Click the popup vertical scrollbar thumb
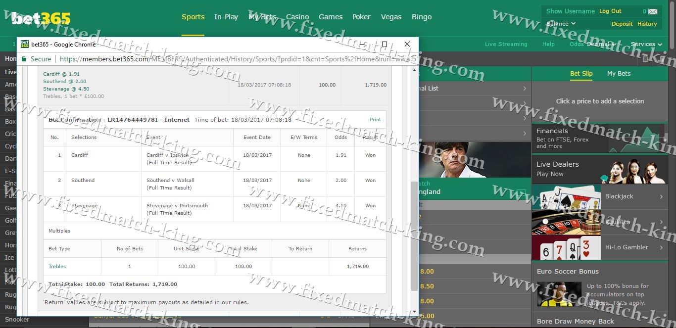 click(414, 235)
